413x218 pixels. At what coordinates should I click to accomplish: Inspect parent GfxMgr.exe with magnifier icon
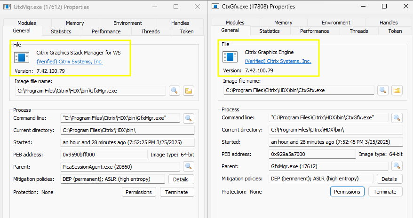point(397,166)
